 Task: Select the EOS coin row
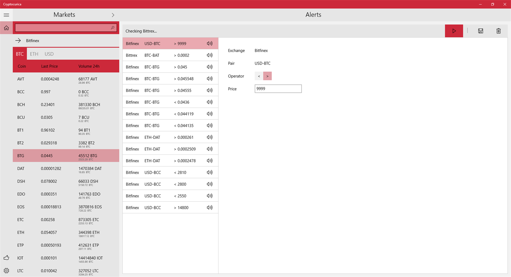coord(66,207)
